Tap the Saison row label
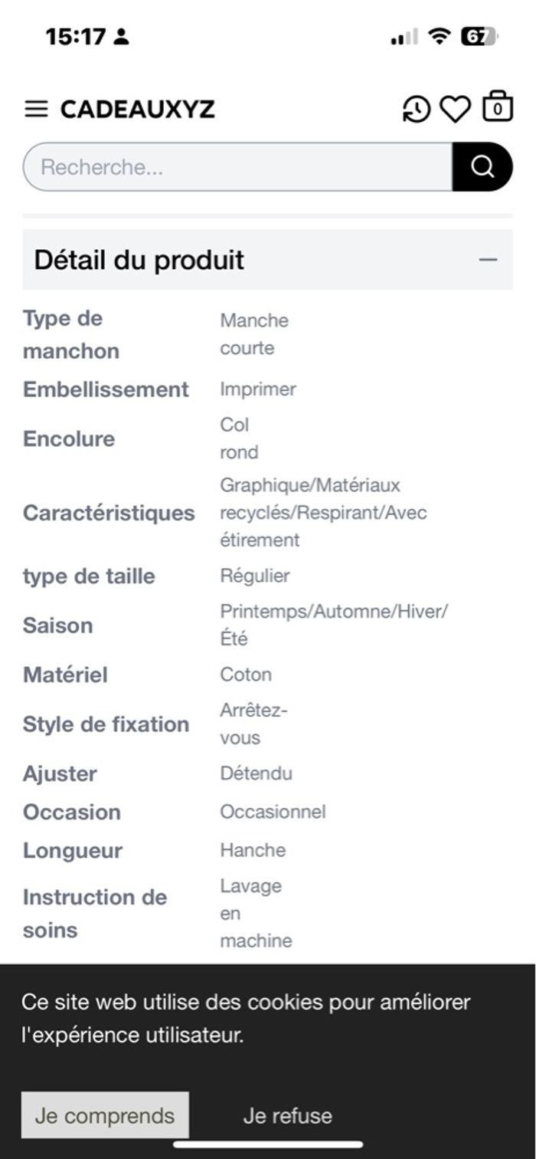This screenshot has width=536, height=1159. pos(58,625)
